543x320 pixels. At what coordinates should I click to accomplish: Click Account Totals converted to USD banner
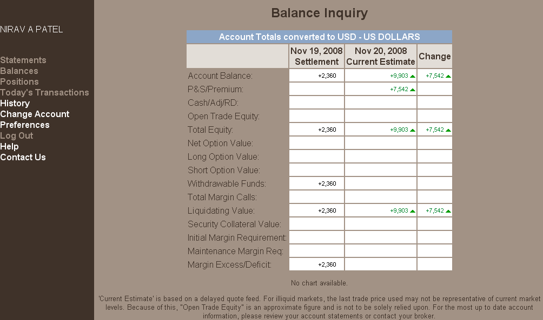319,37
